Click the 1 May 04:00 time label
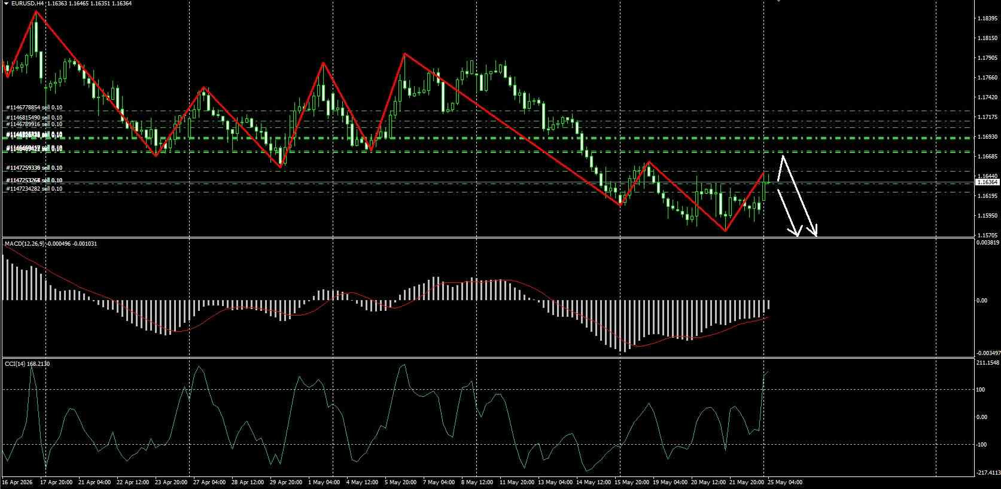This screenshot has width=1001, height=489. coord(324,482)
